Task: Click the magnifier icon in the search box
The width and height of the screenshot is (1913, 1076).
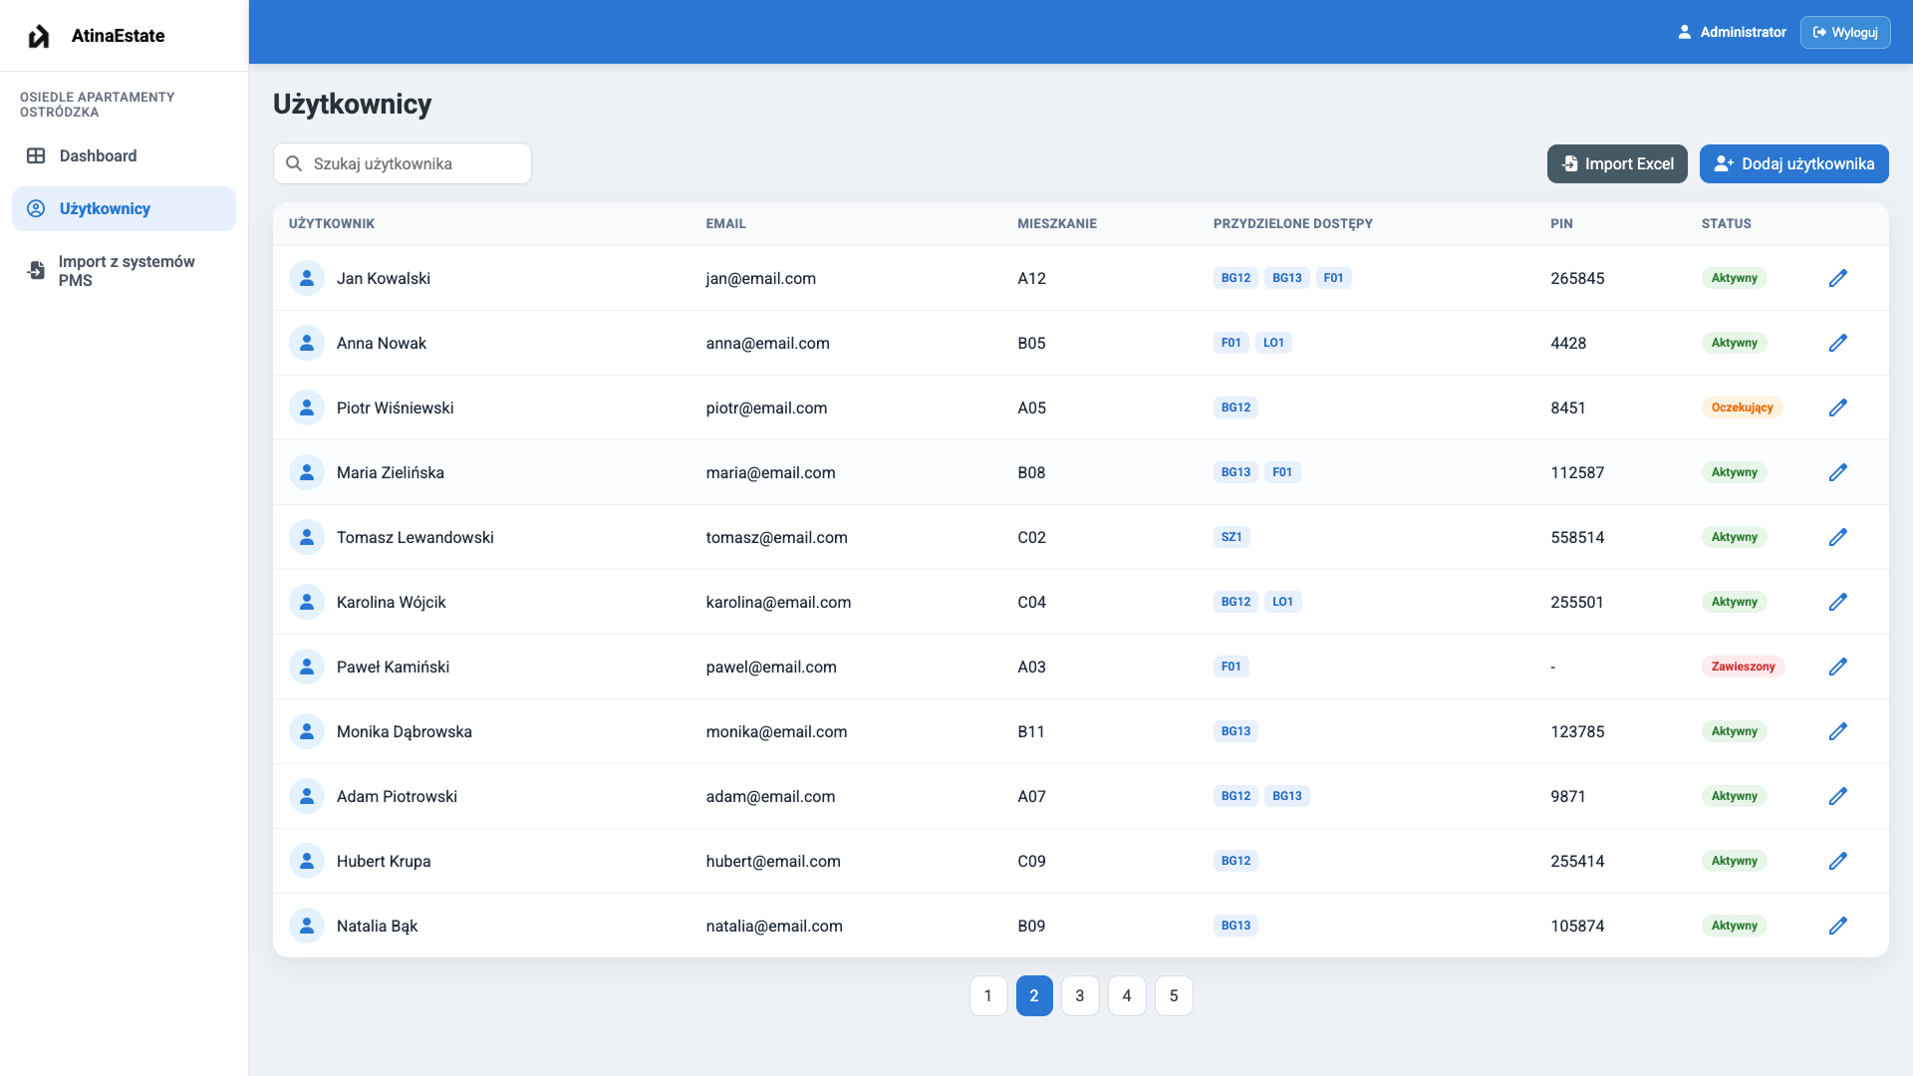Action: (x=294, y=163)
